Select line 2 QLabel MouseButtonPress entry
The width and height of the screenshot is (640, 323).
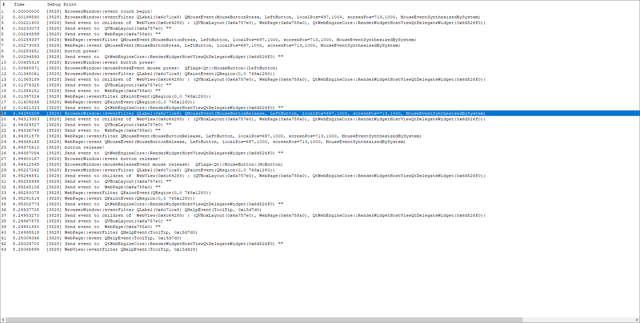pos(272,17)
